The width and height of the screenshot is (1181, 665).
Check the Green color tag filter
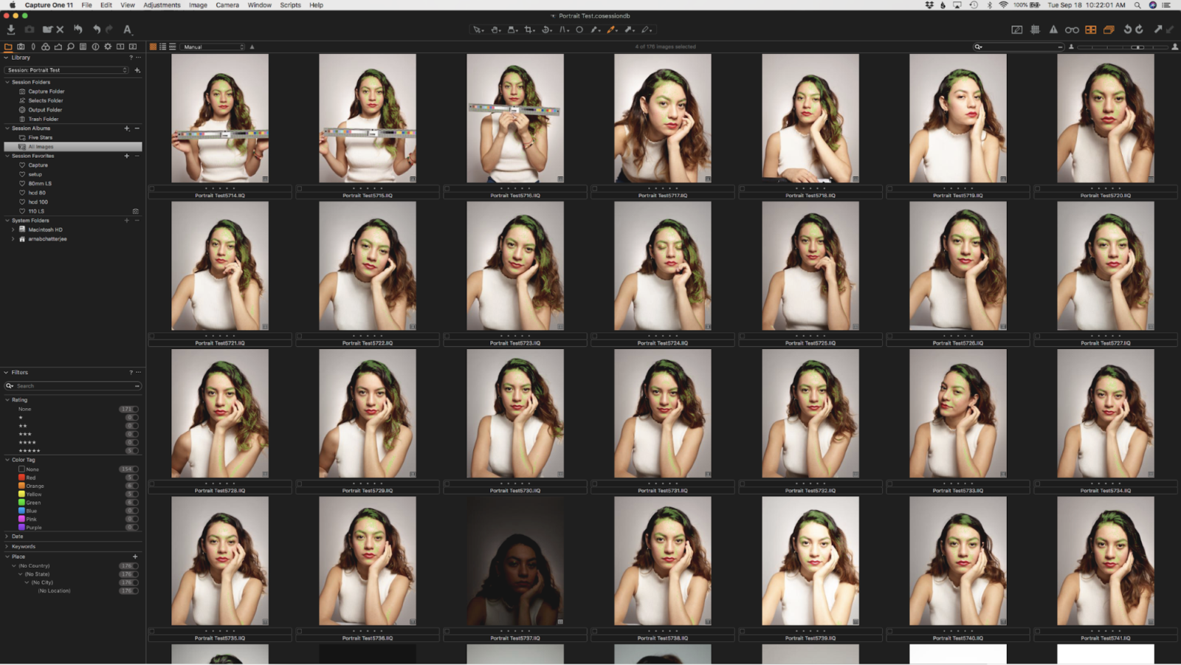[22, 503]
